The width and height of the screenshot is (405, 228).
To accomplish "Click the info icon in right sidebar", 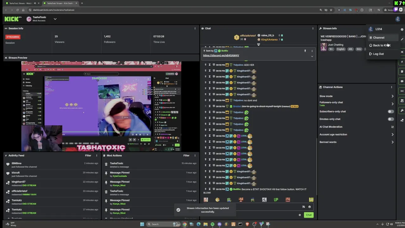I will (x=402, y=29).
